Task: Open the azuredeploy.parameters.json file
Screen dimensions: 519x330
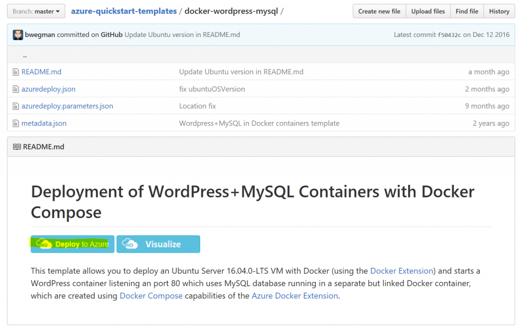Action: [x=67, y=106]
